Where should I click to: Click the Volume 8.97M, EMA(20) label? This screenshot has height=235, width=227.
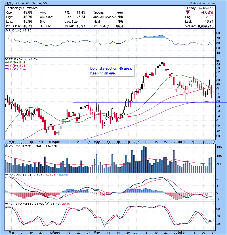(33, 146)
